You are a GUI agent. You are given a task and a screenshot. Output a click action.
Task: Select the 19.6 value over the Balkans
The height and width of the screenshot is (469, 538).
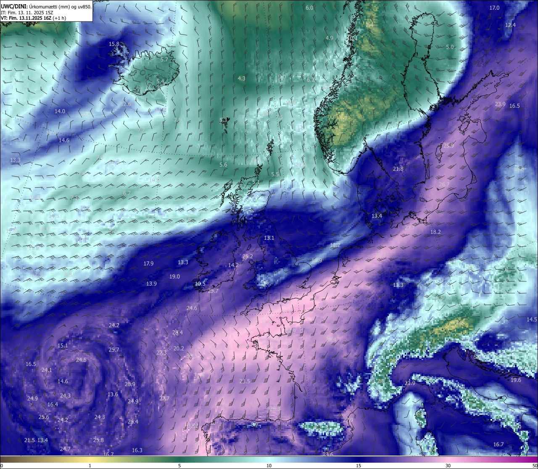[516, 380]
